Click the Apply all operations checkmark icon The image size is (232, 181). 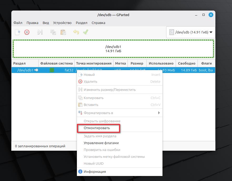86,32
